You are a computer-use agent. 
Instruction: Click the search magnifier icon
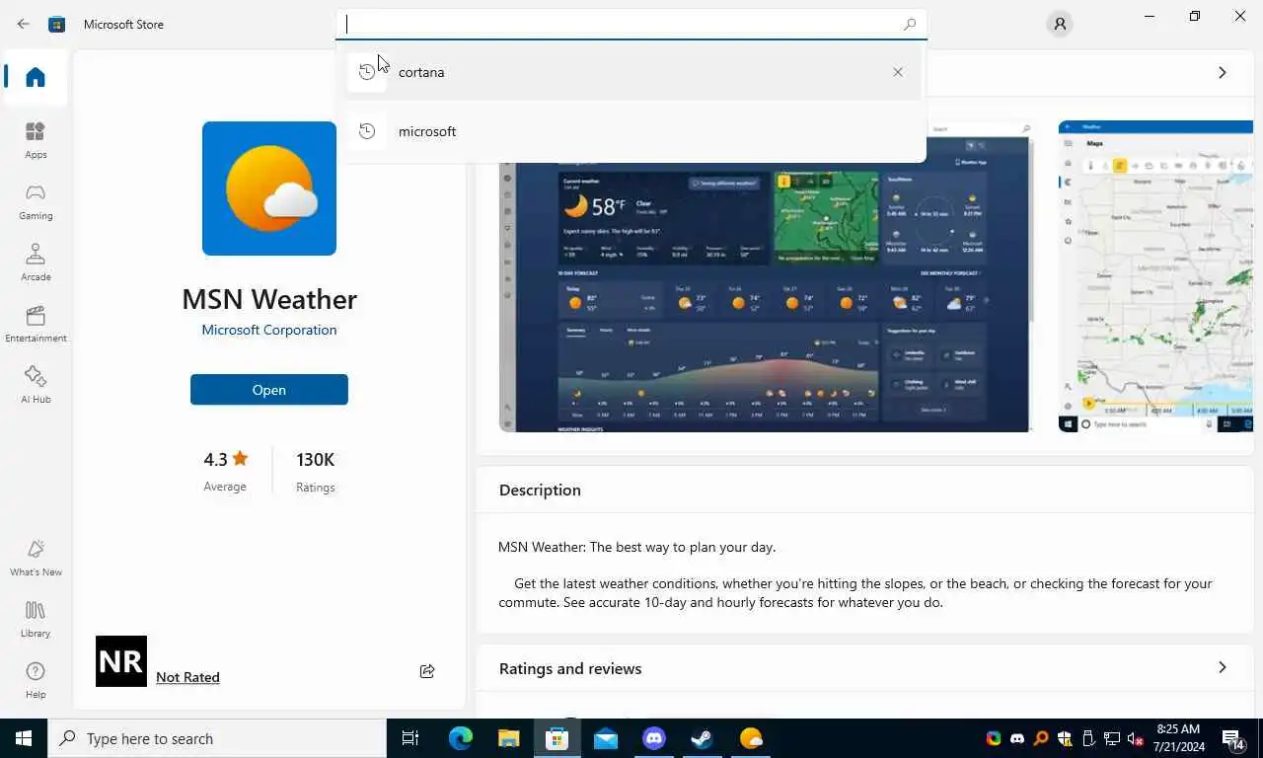(x=909, y=24)
